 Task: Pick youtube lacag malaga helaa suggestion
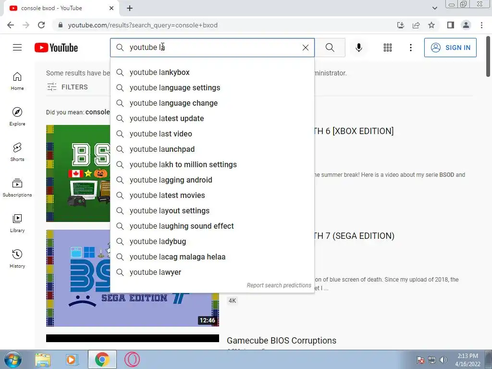[212, 257]
